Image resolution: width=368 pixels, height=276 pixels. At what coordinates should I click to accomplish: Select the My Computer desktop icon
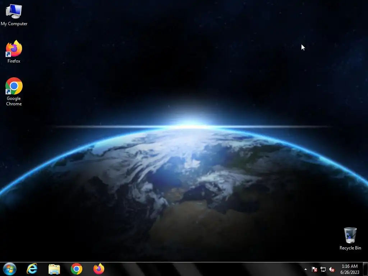click(x=14, y=15)
